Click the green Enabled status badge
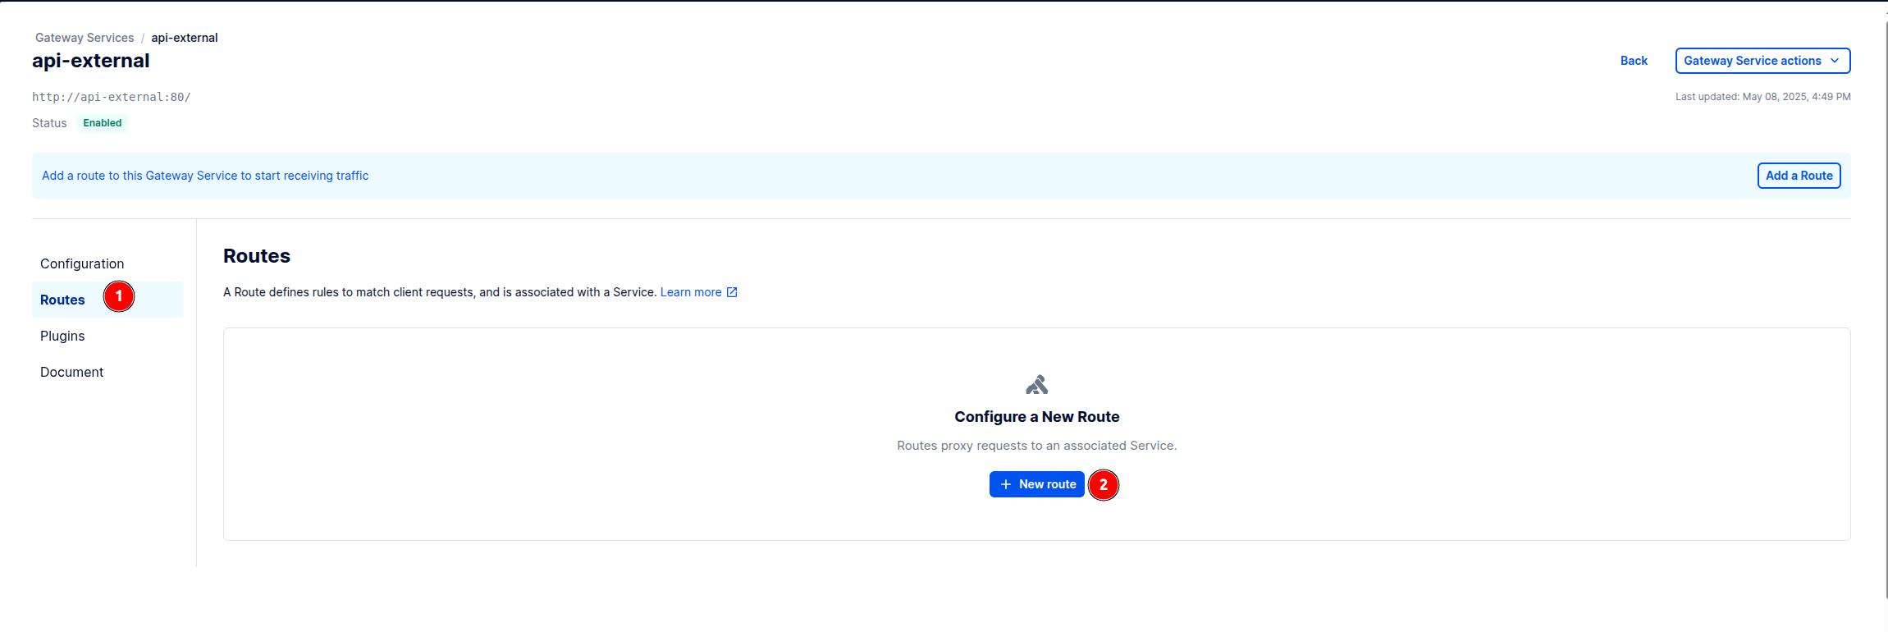The image size is (1888, 632). pos(103,123)
